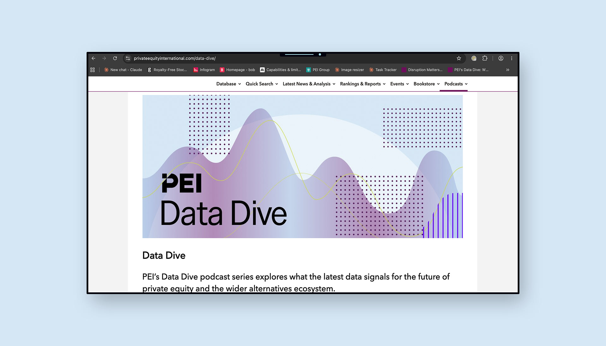Open the Extensions puzzle icon
This screenshot has width=606, height=346.
[x=485, y=58]
